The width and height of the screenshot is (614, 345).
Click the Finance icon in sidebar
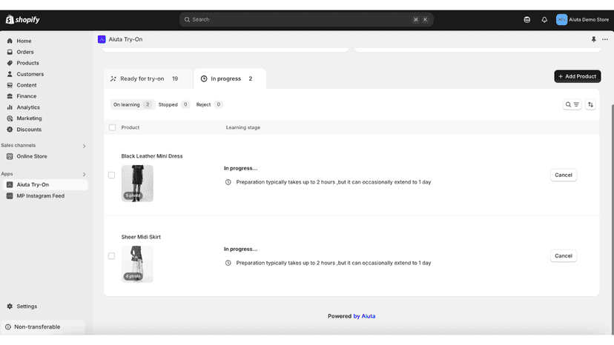(10, 96)
